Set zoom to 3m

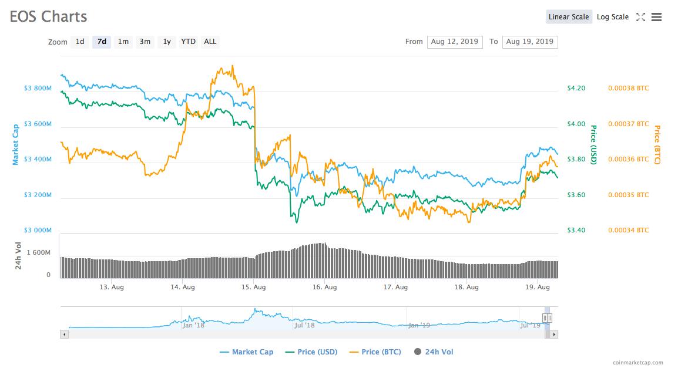[145, 42]
